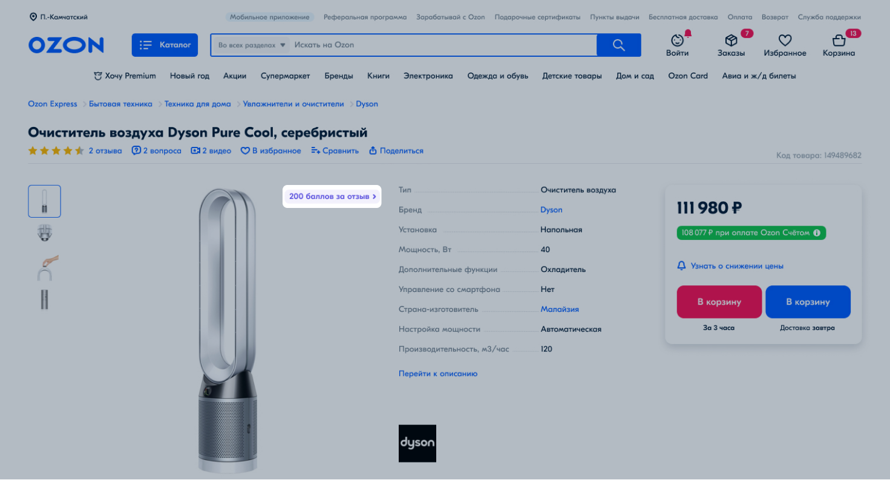Screen dimensions: 890x480
Task: Click the main Dyson purifier image
Action: click(x=227, y=330)
